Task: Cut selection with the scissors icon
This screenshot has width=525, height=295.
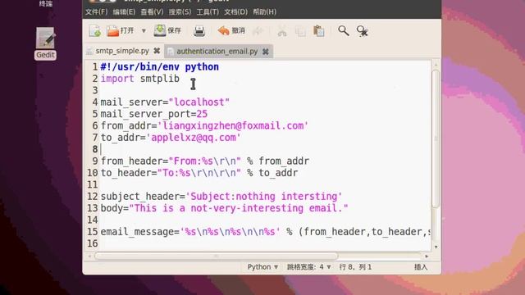Action: click(x=282, y=31)
